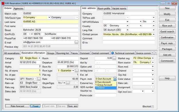Open the Commission button
Image resolution: width=179 pixels, height=112 pixels.
pos(167,61)
